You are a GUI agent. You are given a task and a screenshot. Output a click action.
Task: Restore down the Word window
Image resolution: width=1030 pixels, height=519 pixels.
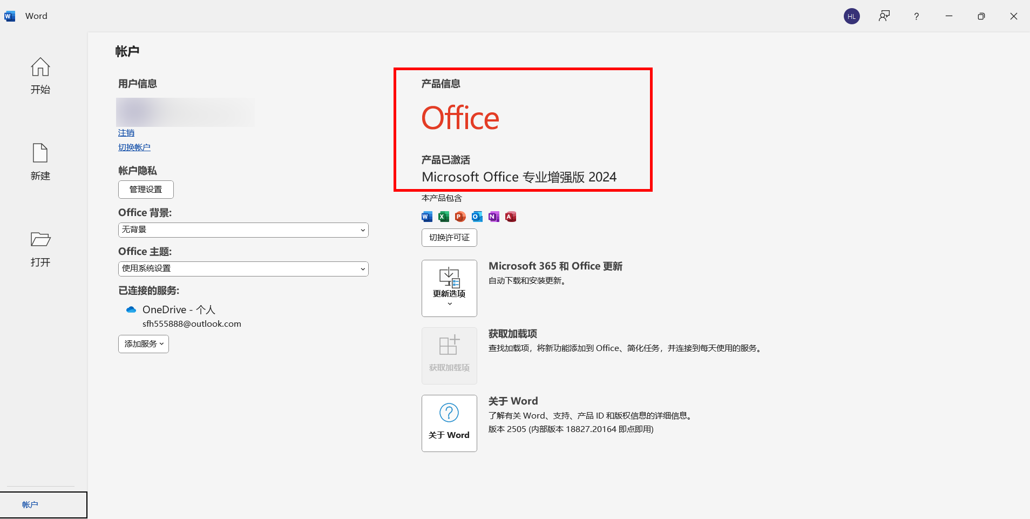tap(981, 16)
